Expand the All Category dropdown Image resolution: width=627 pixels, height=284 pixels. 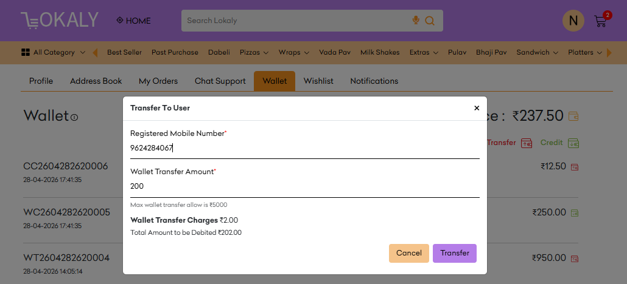pyautogui.click(x=83, y=52)
